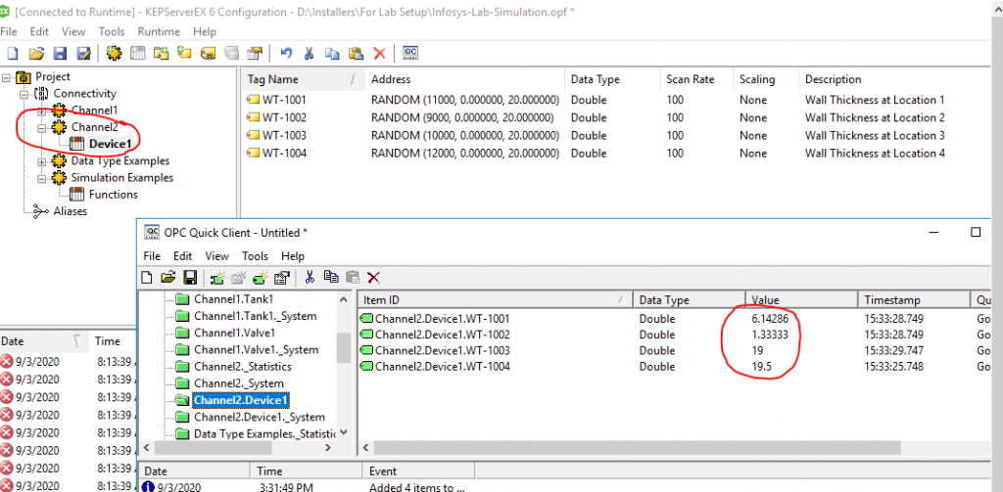The width and height of the screenshot is (1003, 492).
Task: Click Save As icon in KEPServerEX toolbar
Action: pos(83,54)
